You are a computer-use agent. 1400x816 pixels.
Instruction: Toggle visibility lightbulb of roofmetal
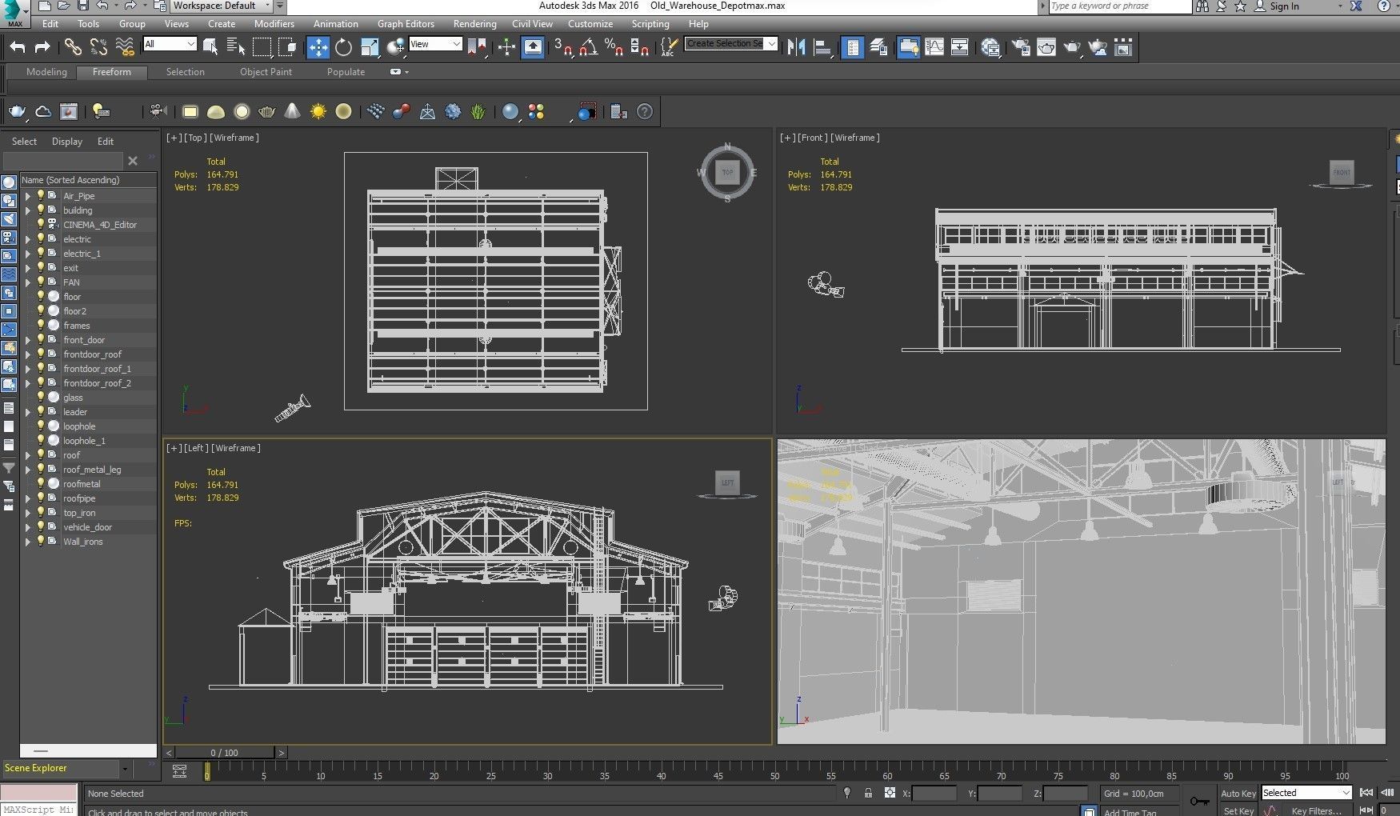coord(40,483)
